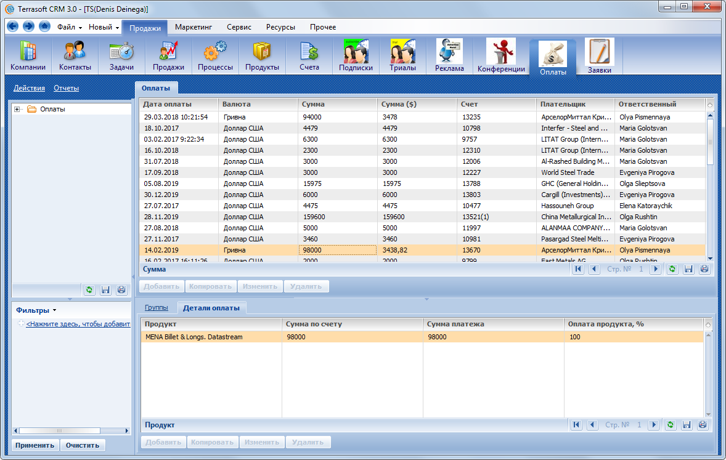This screenshot has height=460, width=726.
Task: Open the Оплаты section icon
Action: (553, 58)
